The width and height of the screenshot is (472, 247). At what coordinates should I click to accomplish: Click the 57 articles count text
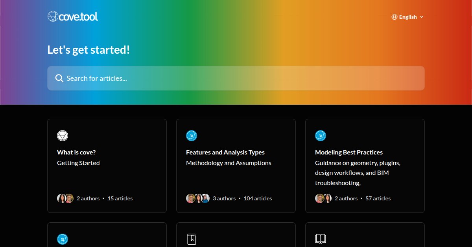pyautogui.click(x=378, y=198)
